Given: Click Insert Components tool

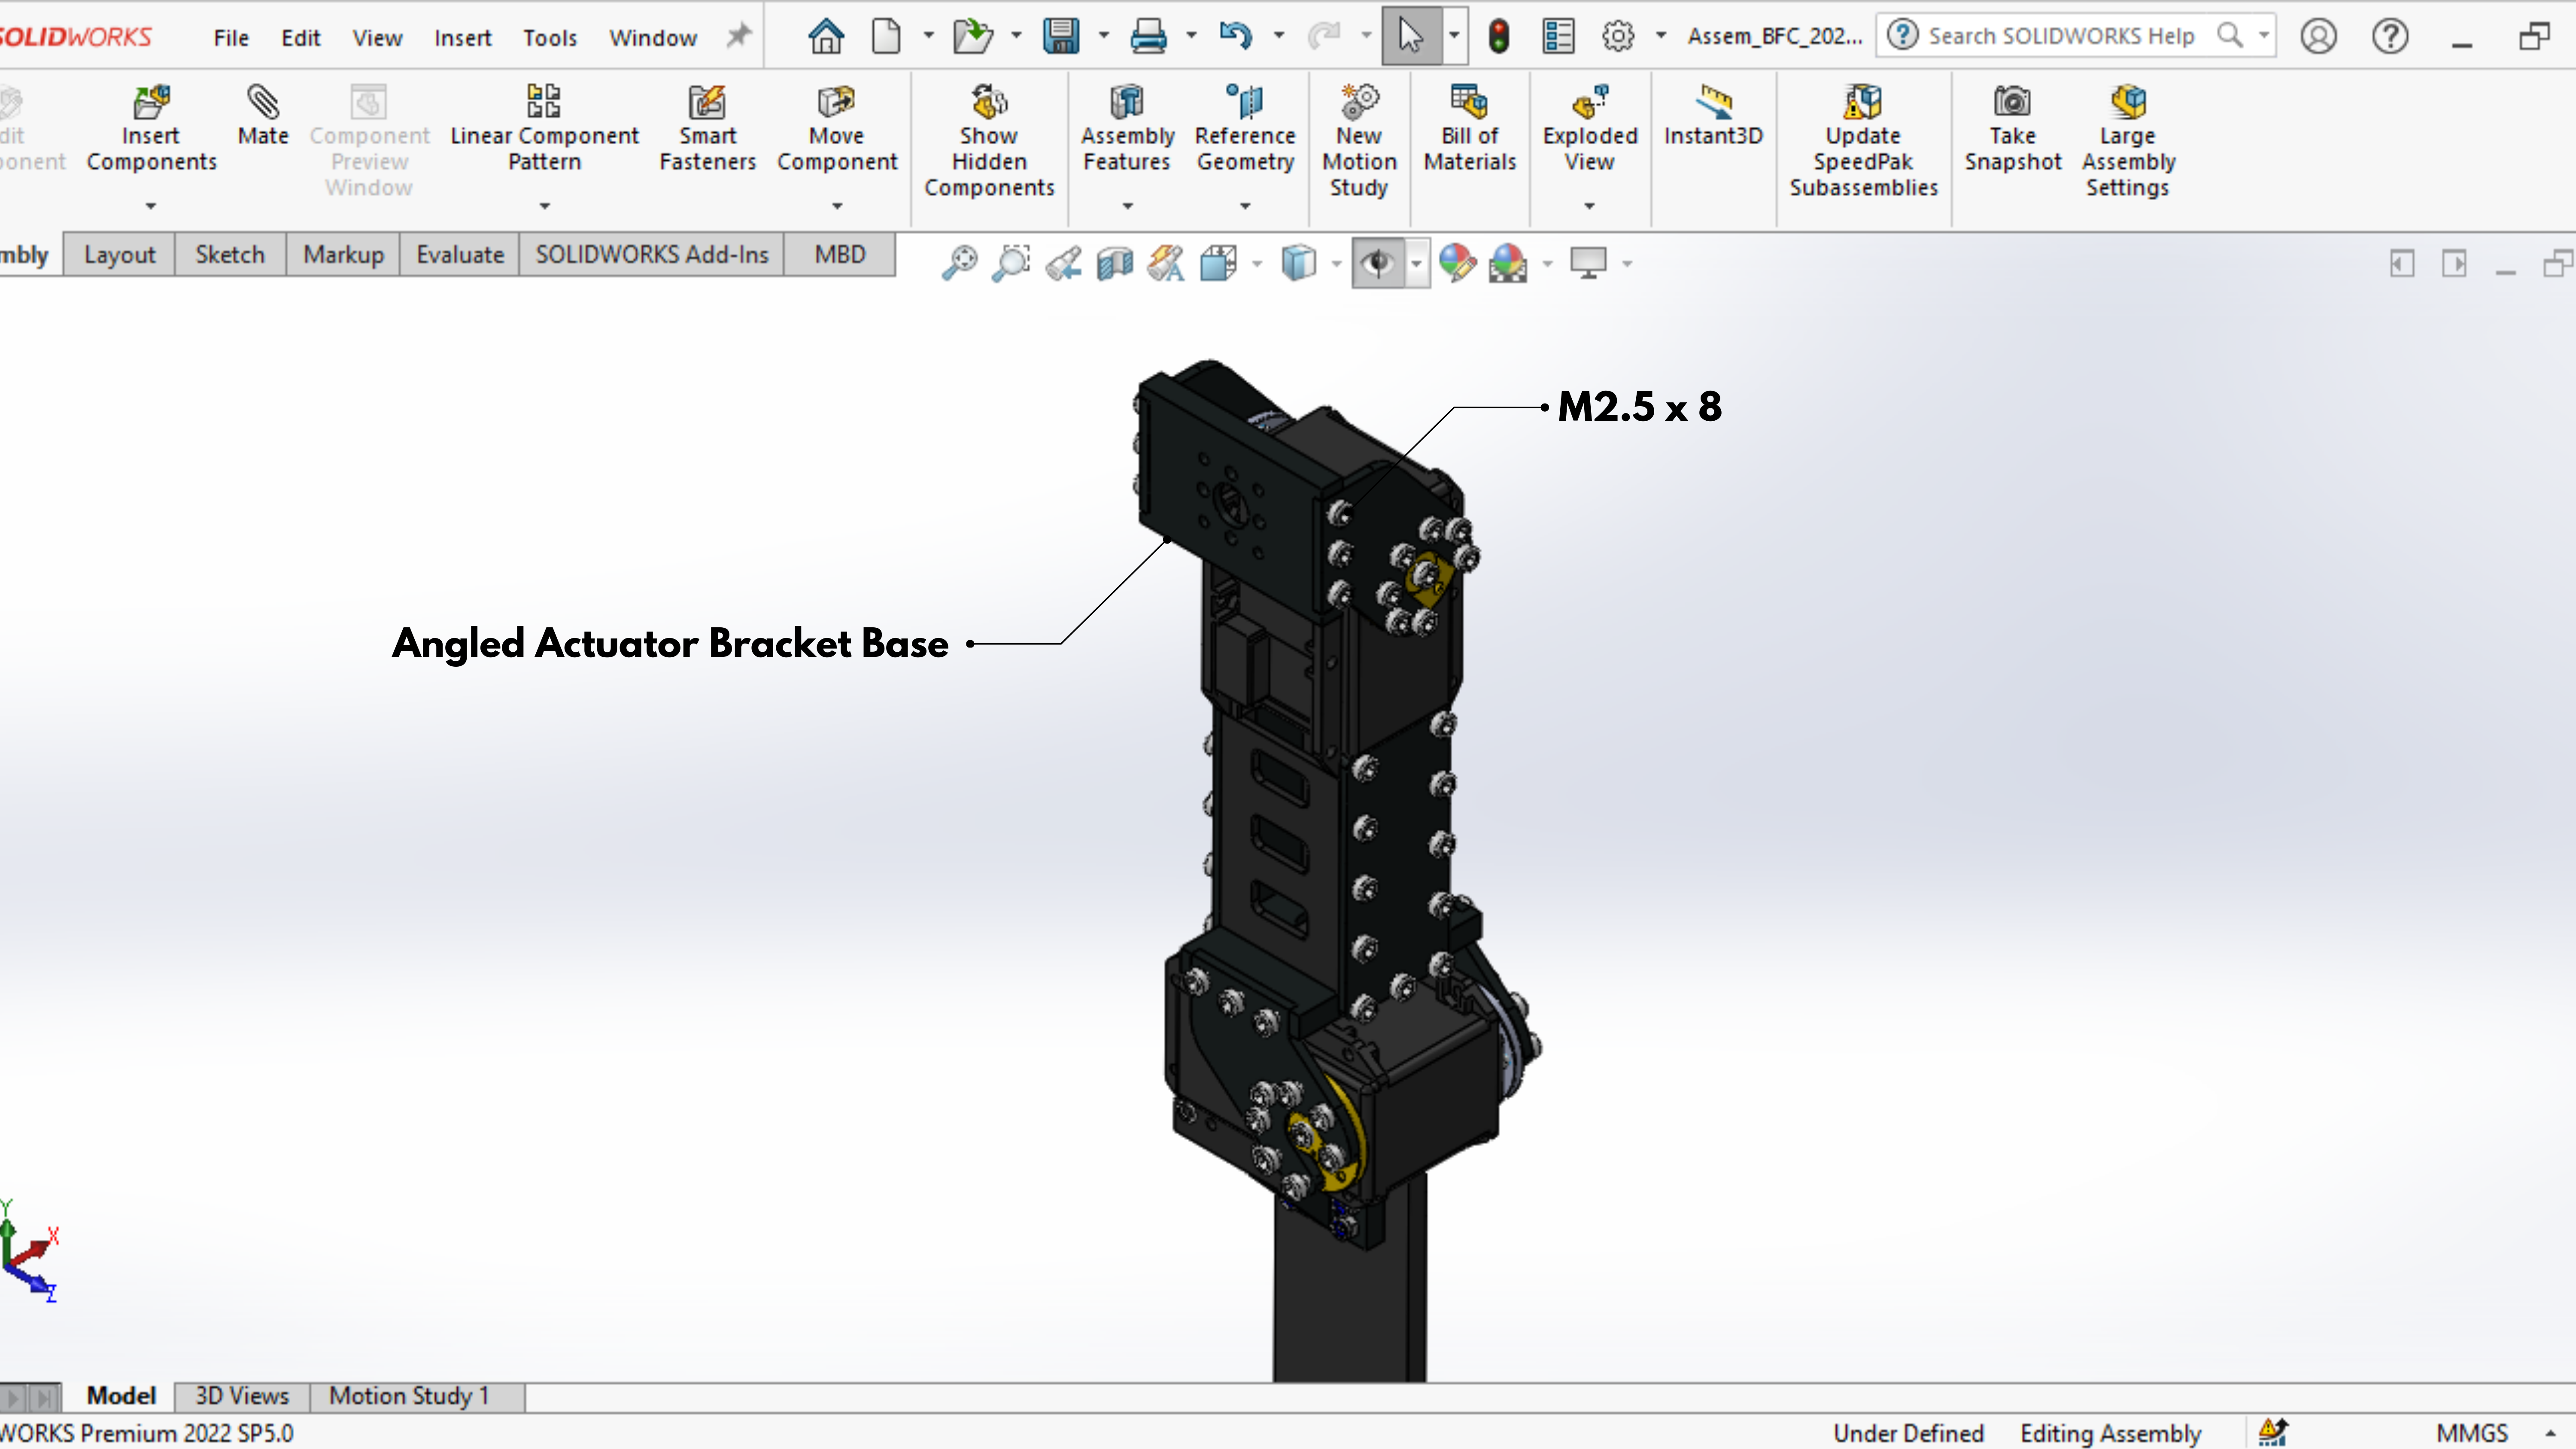Looking at the screenshot, I should click(x=151, y=128).
